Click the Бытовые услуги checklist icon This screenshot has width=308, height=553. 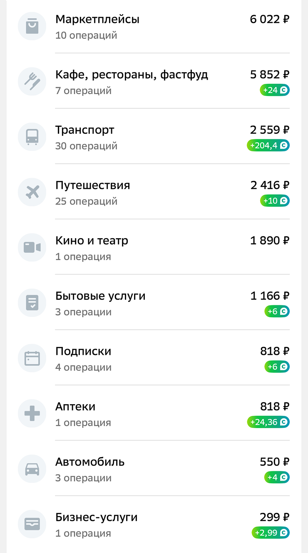(x=32, y=303)
